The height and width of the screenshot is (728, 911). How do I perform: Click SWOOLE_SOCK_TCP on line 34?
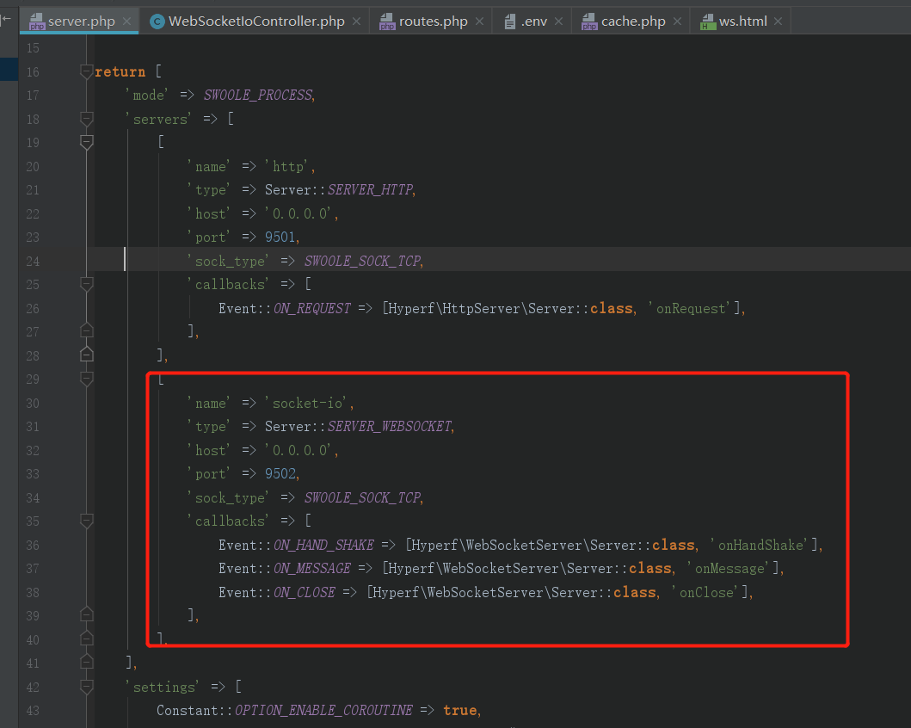click(362, 498)
